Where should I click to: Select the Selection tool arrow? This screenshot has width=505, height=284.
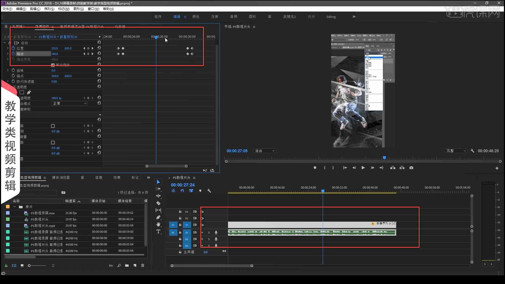click(x=158, y=182)
